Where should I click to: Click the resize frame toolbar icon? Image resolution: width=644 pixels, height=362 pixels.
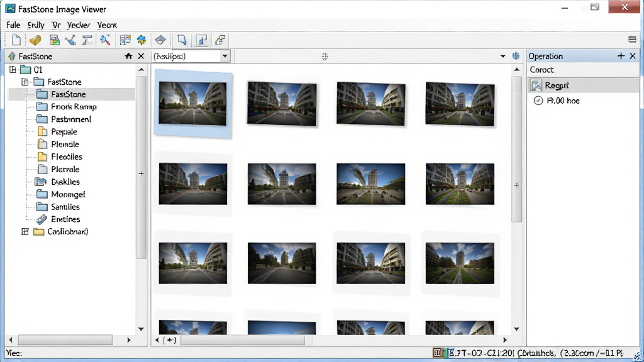click(202, 40)
